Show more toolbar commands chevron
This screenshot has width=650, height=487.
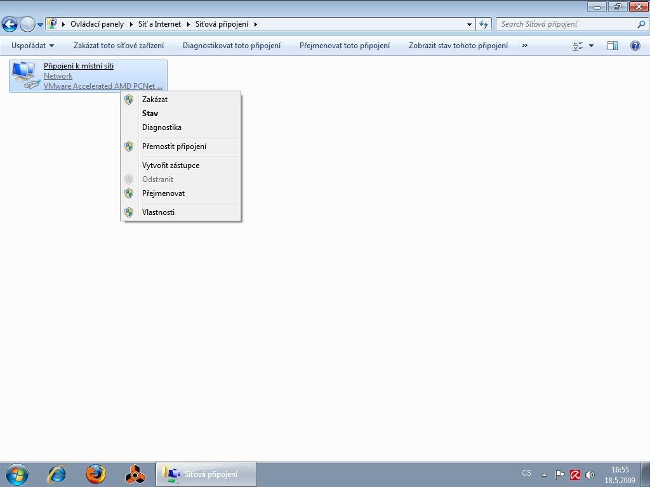pyautogui.click(x=525, y=46)
